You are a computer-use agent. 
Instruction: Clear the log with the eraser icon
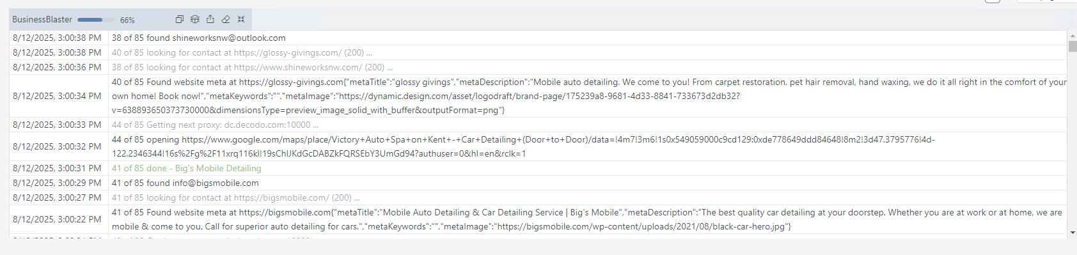tap(226, 19)
